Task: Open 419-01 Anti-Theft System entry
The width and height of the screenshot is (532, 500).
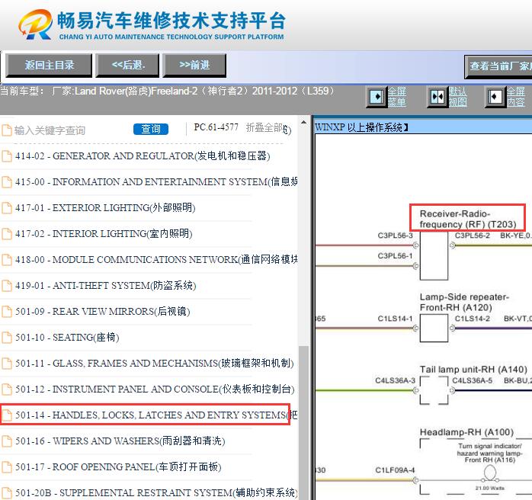Action: (105, 286)
